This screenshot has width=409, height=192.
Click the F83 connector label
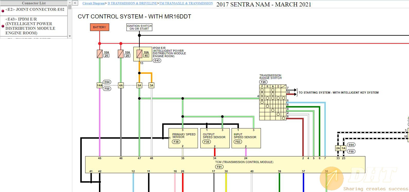point(238,142)
